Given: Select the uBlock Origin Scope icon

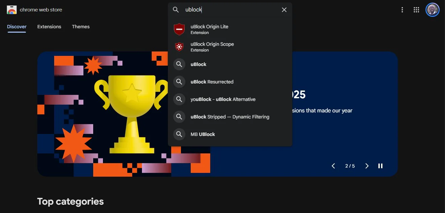Looking at the screenshot, I should click(x=179, y=47).
